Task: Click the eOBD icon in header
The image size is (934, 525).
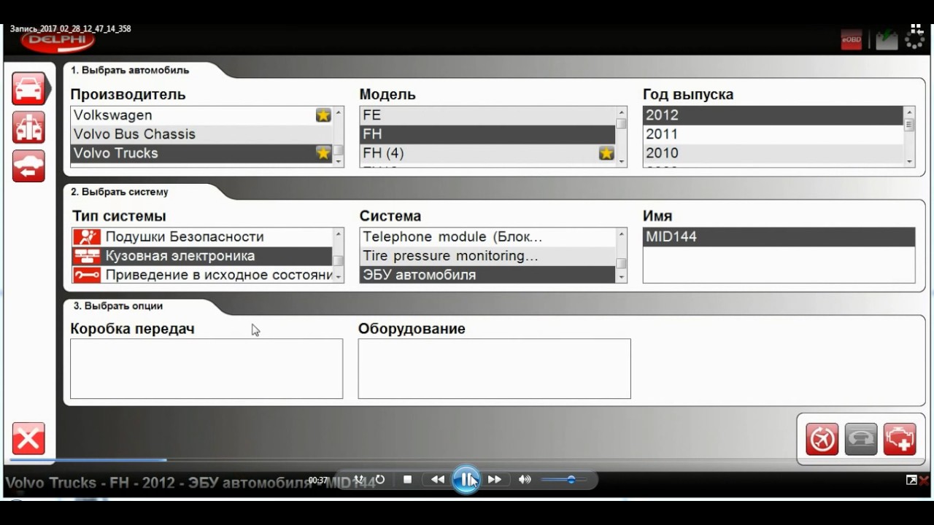Action: click(x=852, y=39)
